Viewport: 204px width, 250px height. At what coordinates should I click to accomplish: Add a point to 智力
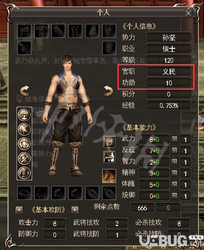pyautogui.click(x=174, y=162)
